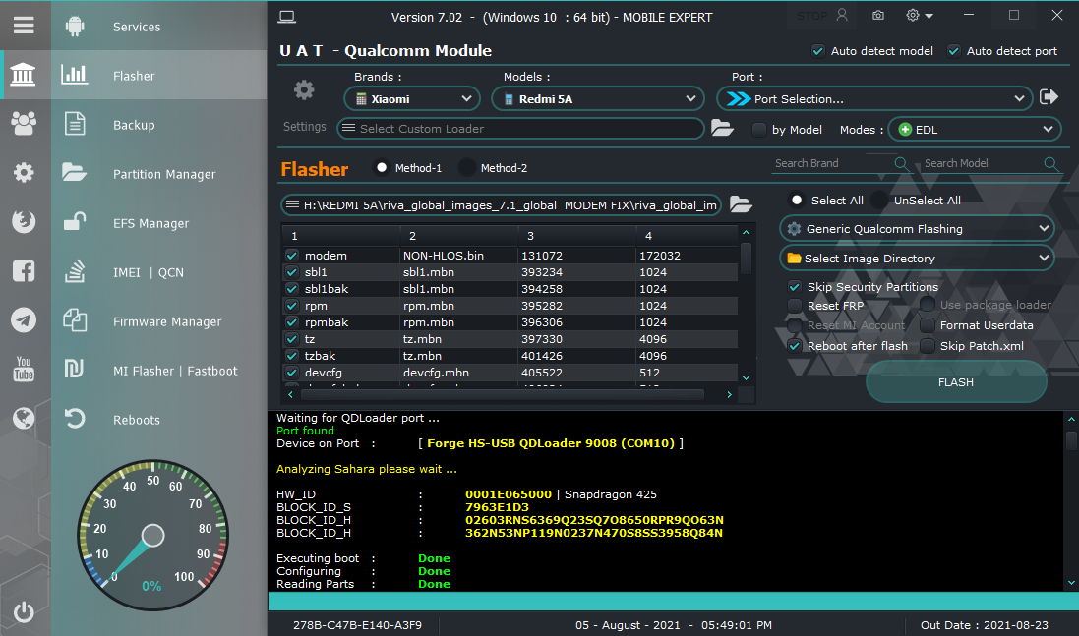1079x636 pixels.
Task: Click the cyan progress bar
Action: [x=673, y=601]
